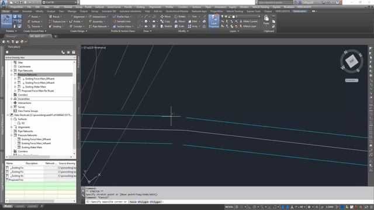This screenshot has height=210, width=374.
Task: Click the Sample Lines tool
Action: tap(122, 22)
